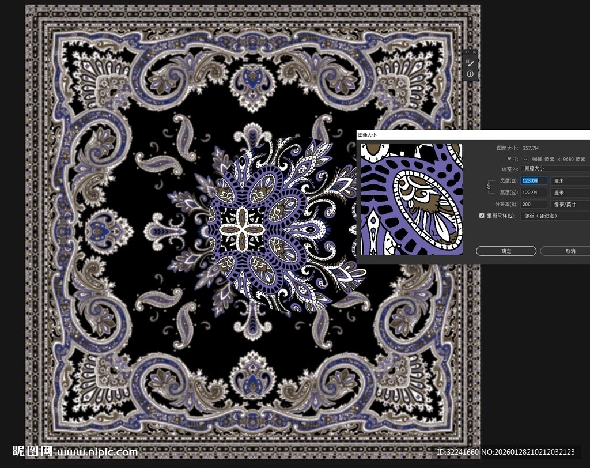The image size is (590, 468).
Task: Click the 分辨率 resolution input field
Action: click(534, 205)
